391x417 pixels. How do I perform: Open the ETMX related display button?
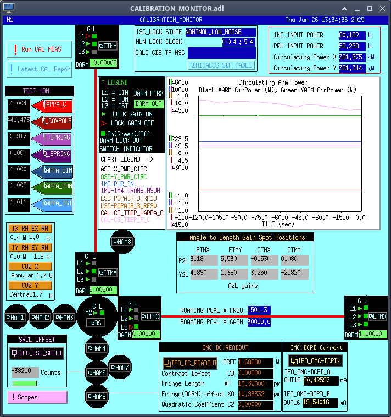click(x=377, y=316)
